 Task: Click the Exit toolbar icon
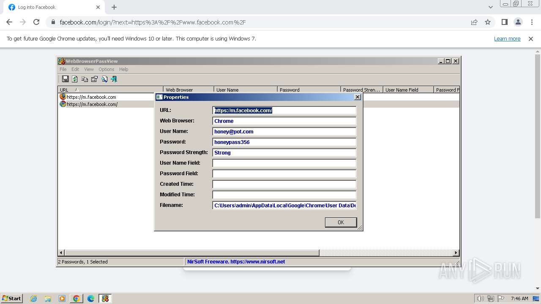pyautogui.click(x=114, y=79)
